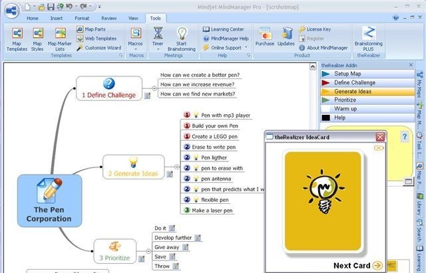Undo the last action
This screenshot has height=273, width=426.
(69, 7)
